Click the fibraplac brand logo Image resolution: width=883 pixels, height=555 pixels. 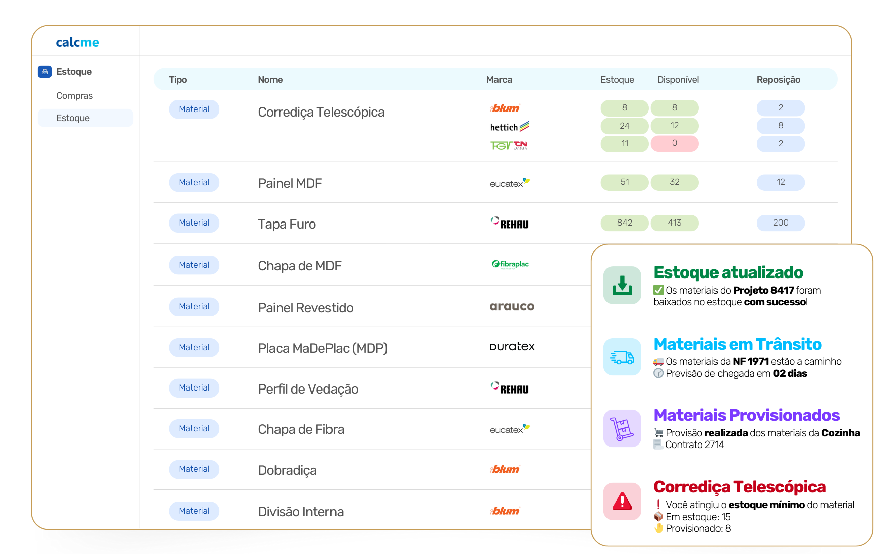510,264
